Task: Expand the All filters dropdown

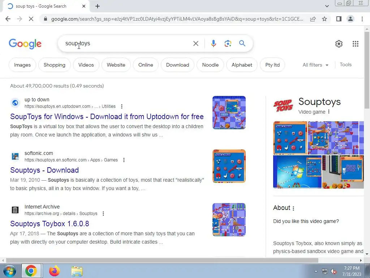Action: point(315,65)
